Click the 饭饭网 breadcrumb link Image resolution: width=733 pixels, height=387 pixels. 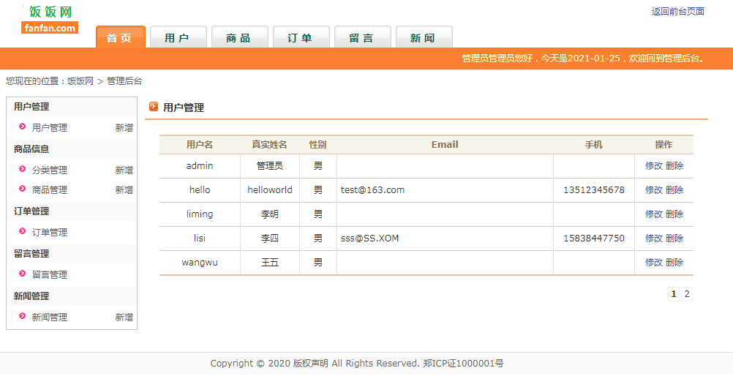(x=80, y=81)
